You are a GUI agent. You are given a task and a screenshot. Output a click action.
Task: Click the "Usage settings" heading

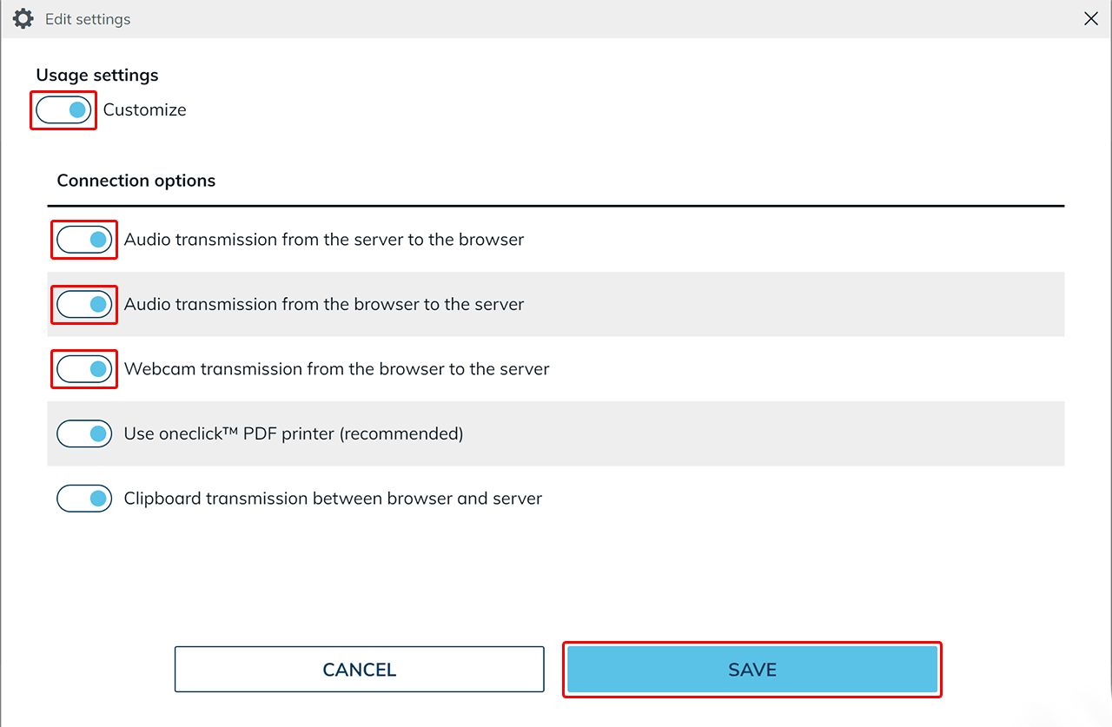point(97,76)
